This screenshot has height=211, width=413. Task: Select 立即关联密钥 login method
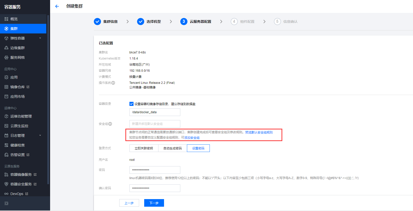click(144, 148)
